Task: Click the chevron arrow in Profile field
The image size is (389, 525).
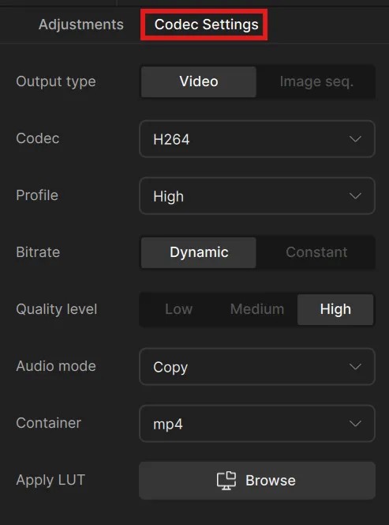Action: click(355, 196)
